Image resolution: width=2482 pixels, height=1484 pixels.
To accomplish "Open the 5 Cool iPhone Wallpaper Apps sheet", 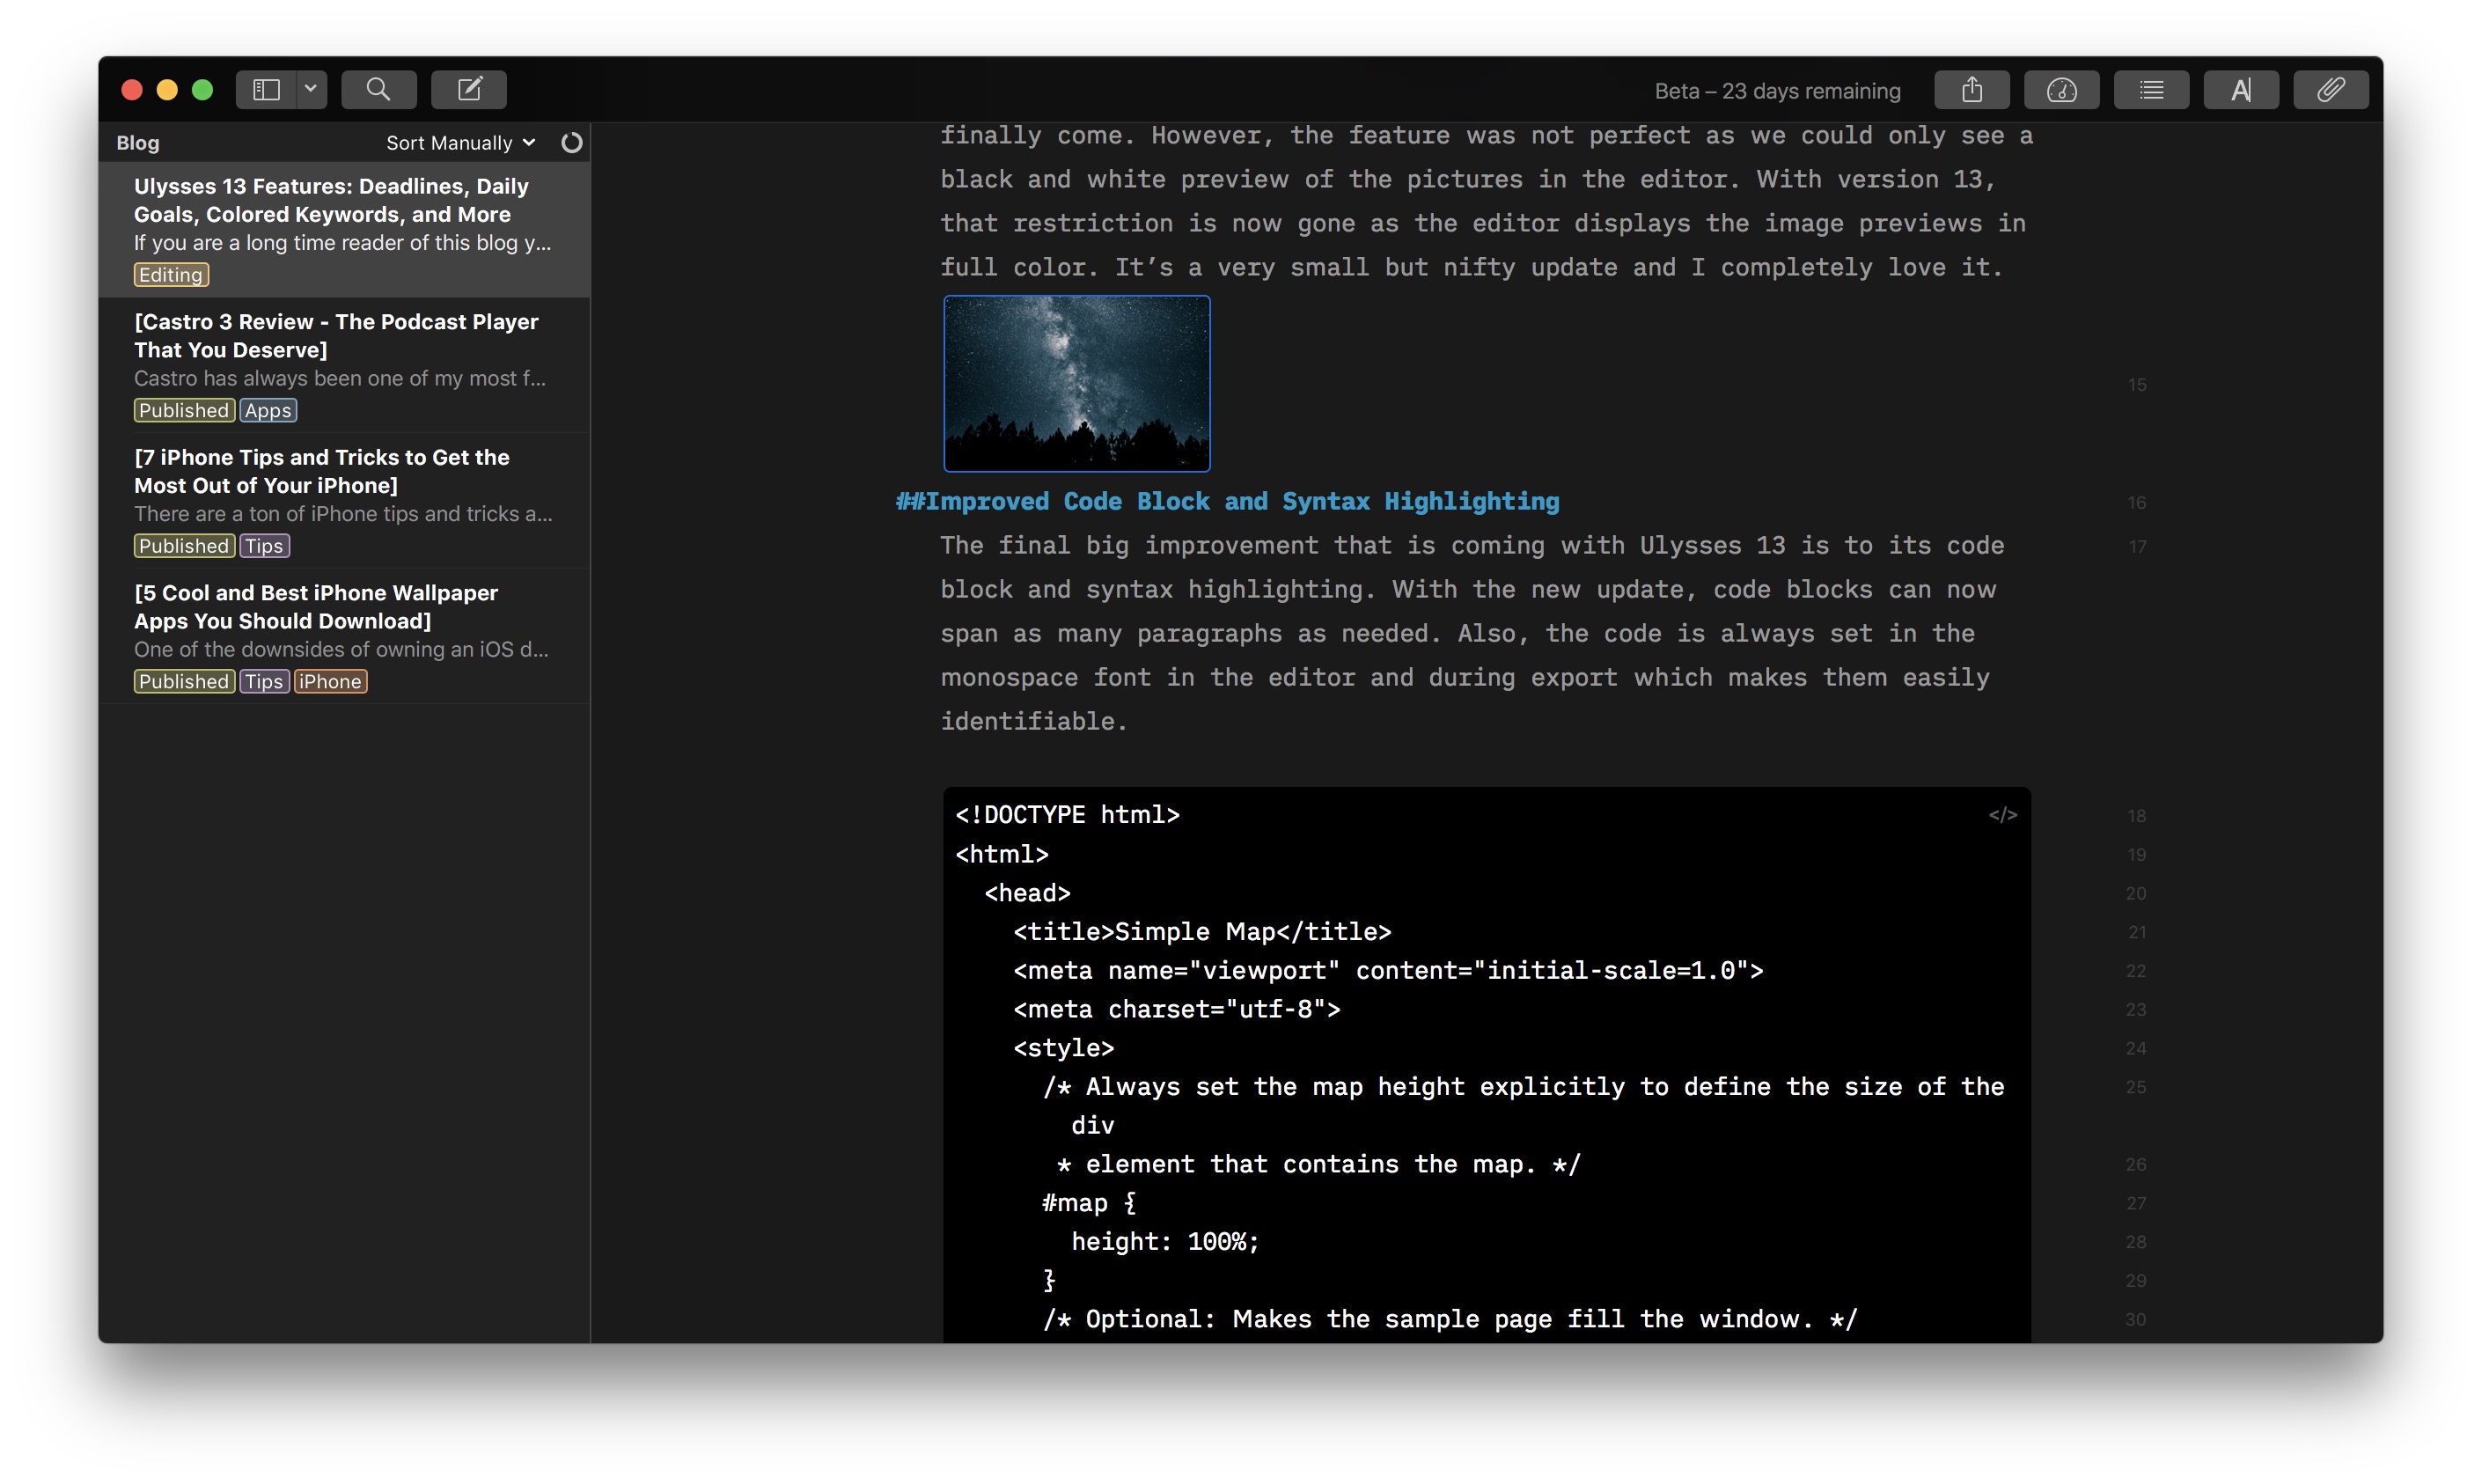I will tap(344, 636).
